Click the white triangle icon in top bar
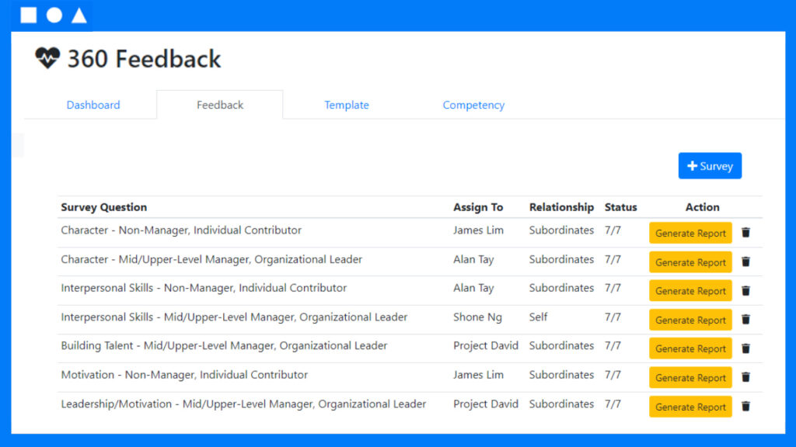The width and height of the screenshot is (796, 447). pyautogui.click(x=79, y=16)
